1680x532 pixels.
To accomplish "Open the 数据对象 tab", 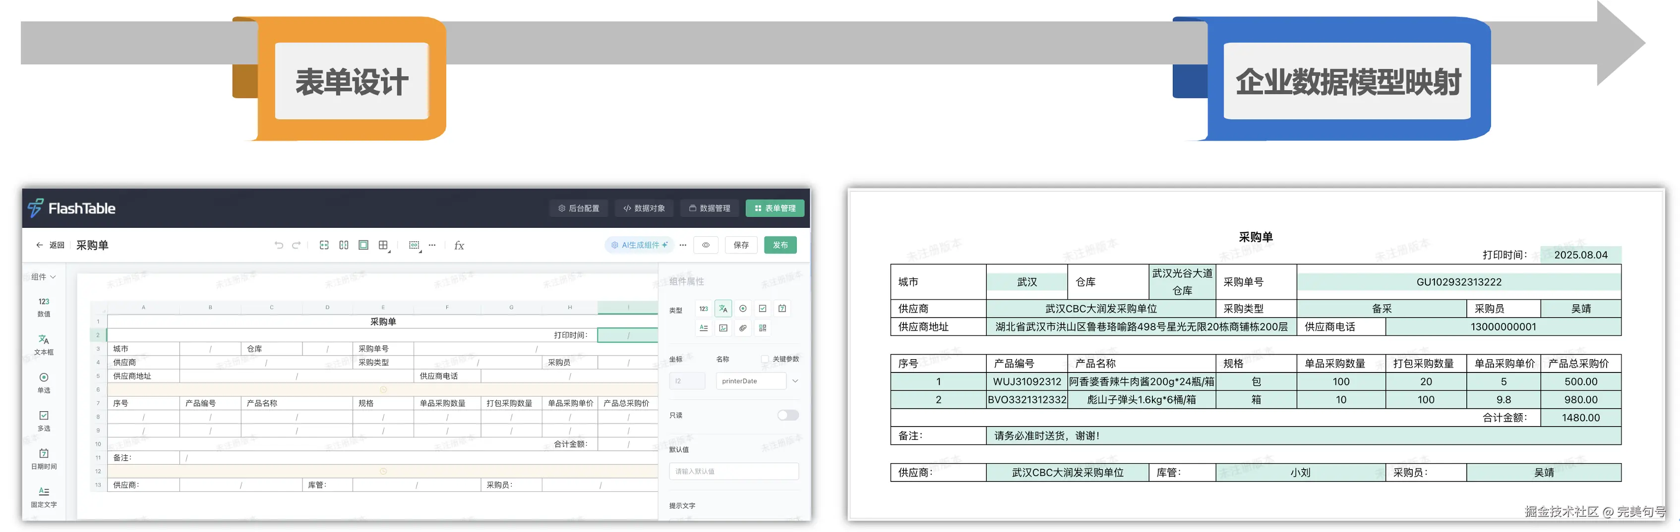I will 644,209.
